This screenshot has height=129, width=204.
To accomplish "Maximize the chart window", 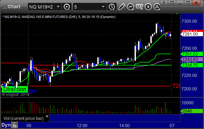I will click(x=188, y=3).
